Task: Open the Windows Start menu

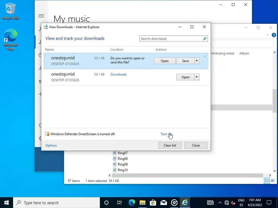Action: 7,203
